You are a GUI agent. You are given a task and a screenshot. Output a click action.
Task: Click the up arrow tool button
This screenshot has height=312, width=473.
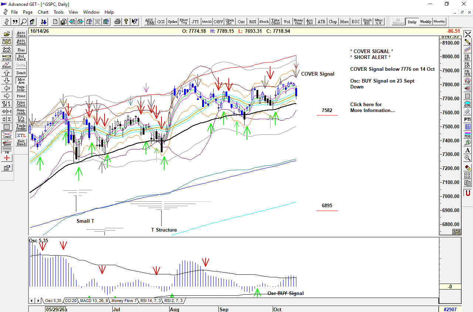tap(7, 73)
